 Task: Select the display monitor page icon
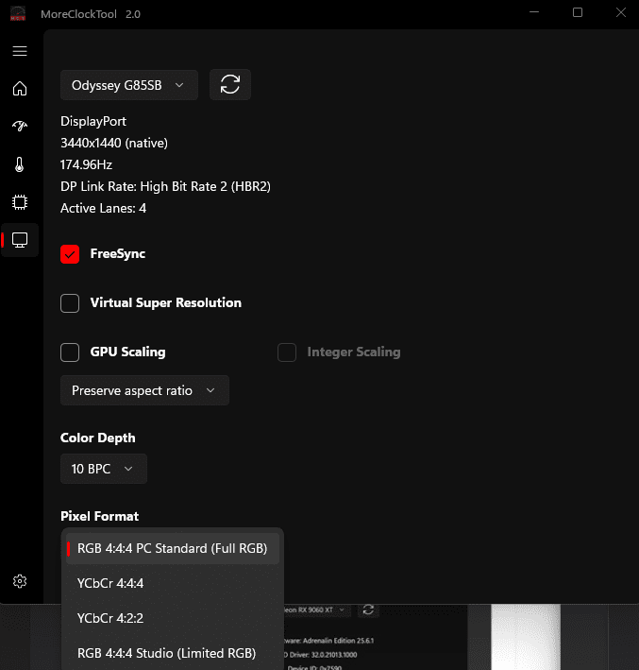pos(20,240)
